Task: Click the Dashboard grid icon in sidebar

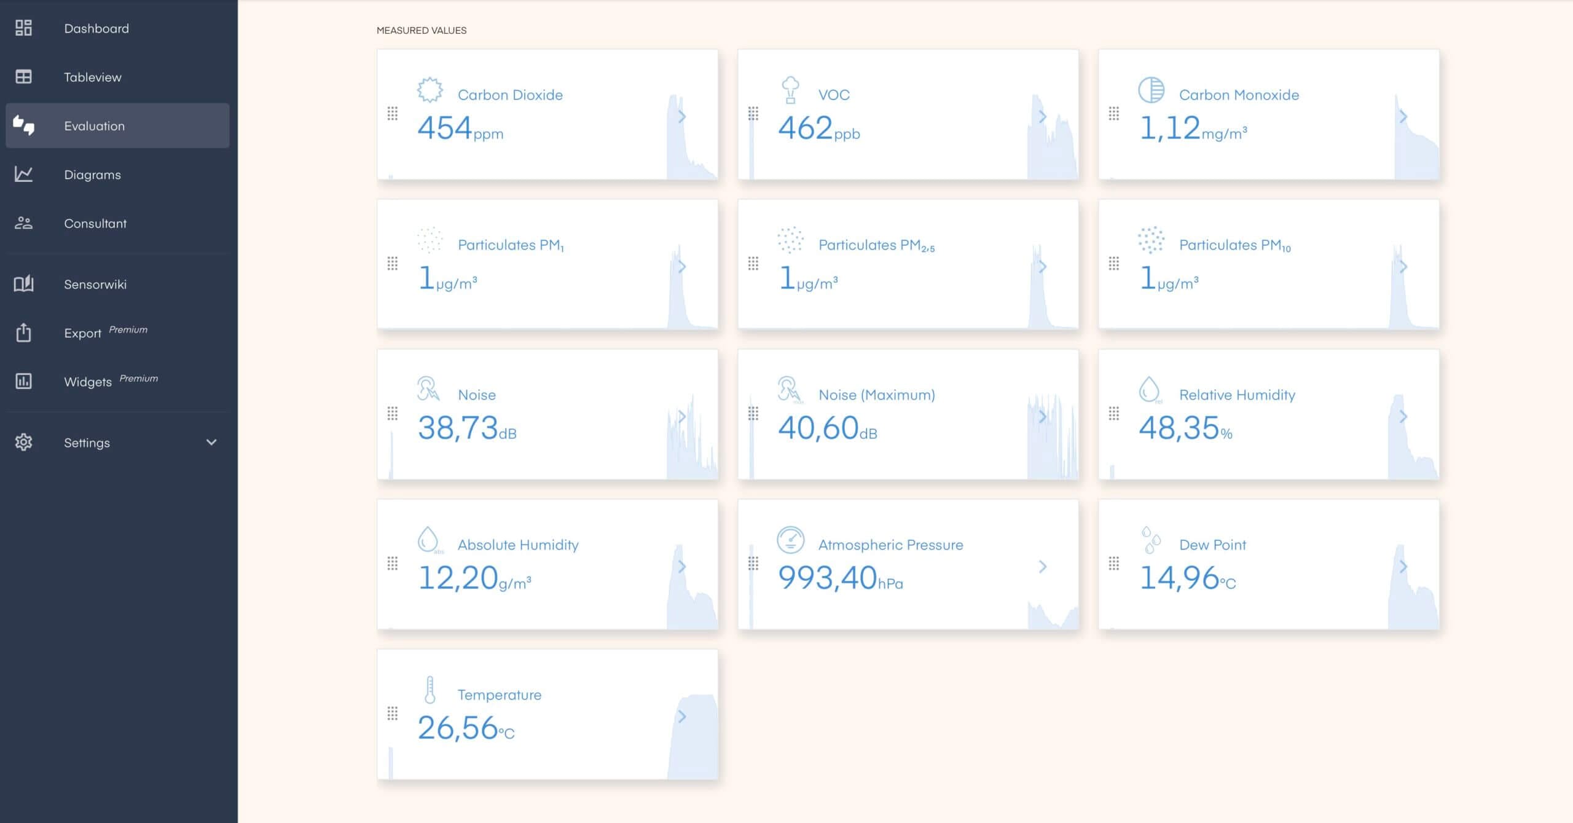Action: [23, 28]
